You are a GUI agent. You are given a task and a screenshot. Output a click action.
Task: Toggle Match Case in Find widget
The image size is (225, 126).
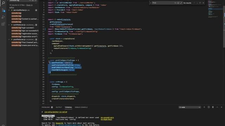[x=175, y=3]
